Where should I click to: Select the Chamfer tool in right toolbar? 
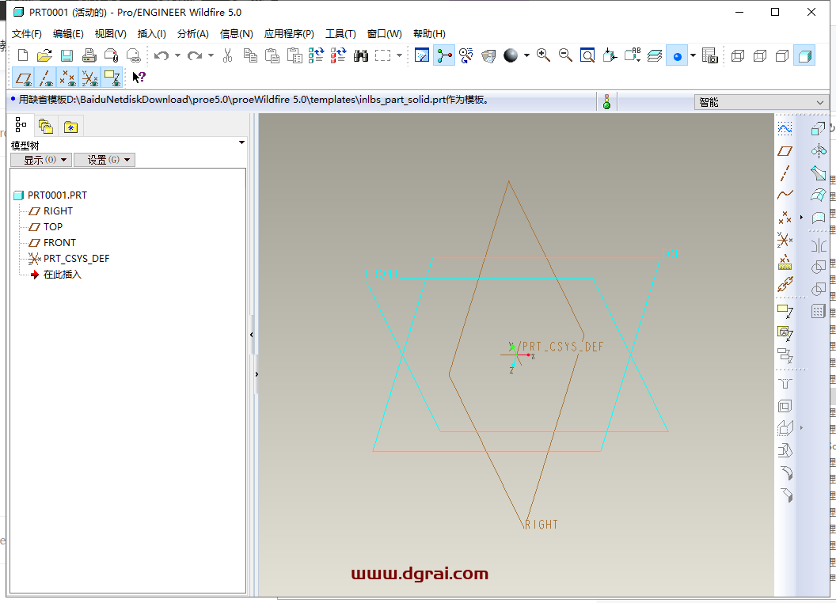point(786,495)
